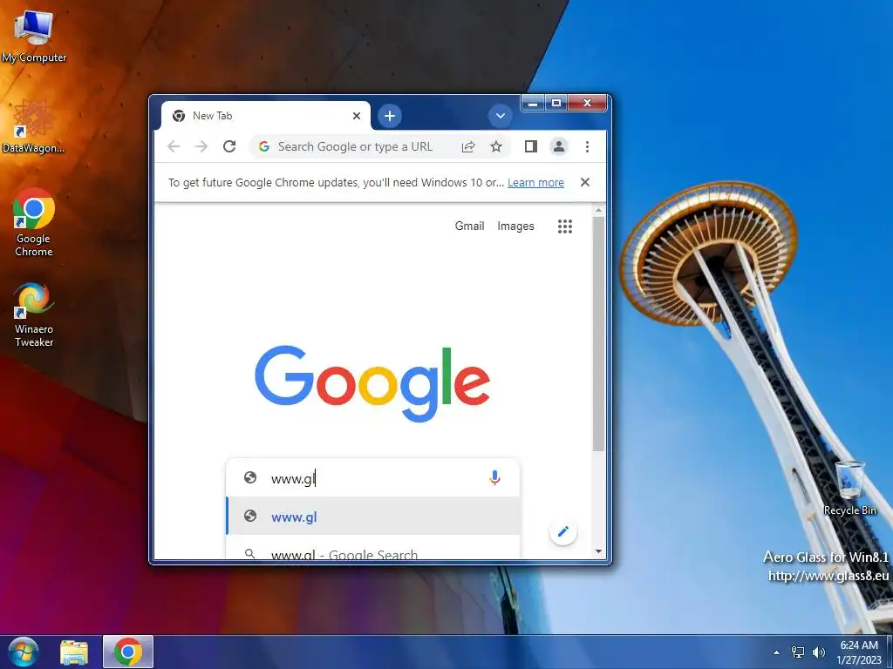This screenshot has height=669, width=893.
Task: Bookmark this tab with star icon
Action: (x=496, y=146)
